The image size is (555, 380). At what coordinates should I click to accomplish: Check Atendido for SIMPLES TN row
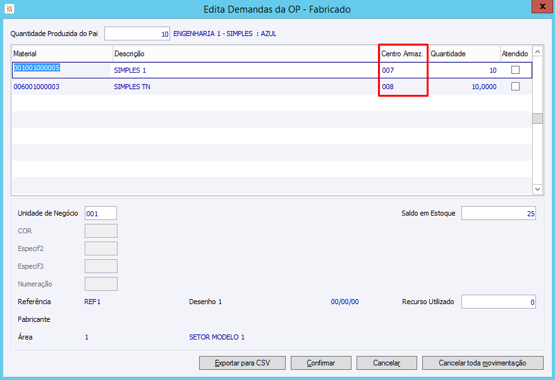coord(515,87)
